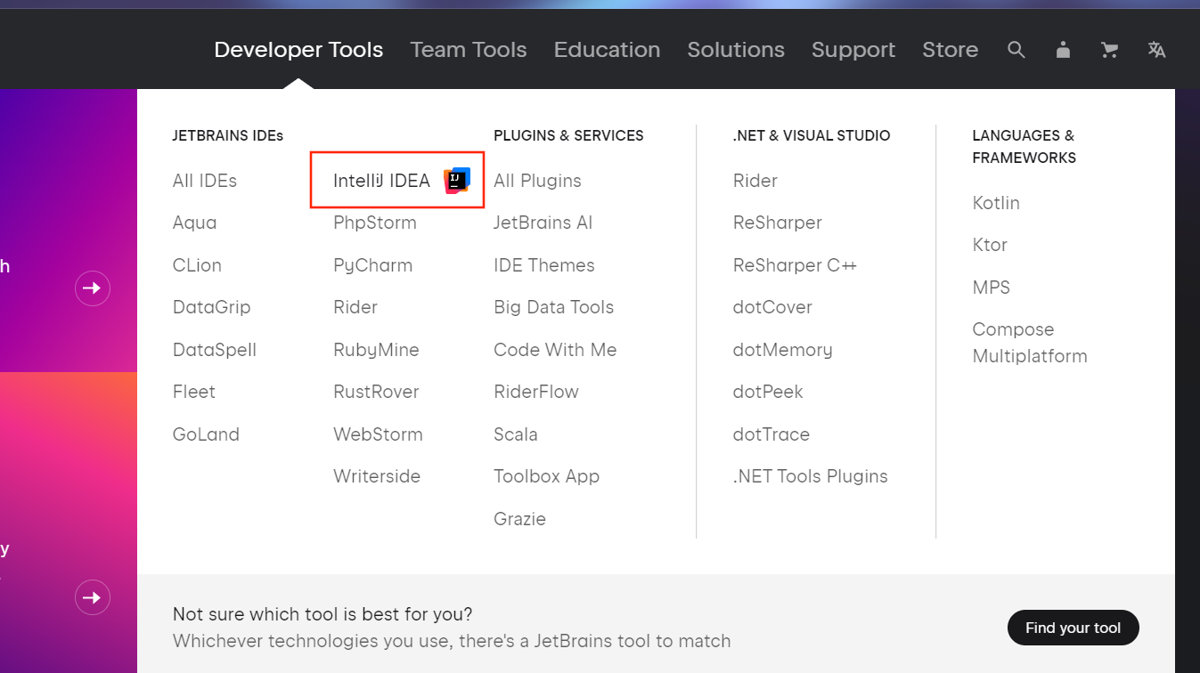Open the language selector icon
This screenshot has width=1200, height=673.
(1156, 50)
